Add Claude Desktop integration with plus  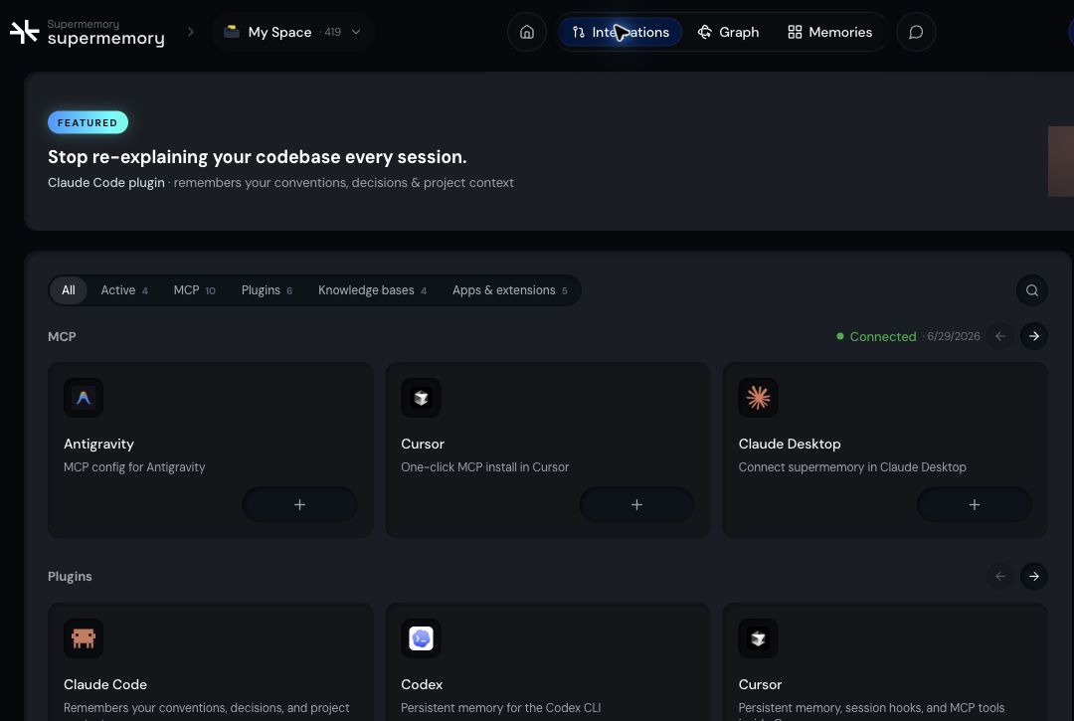pos(974,504)
